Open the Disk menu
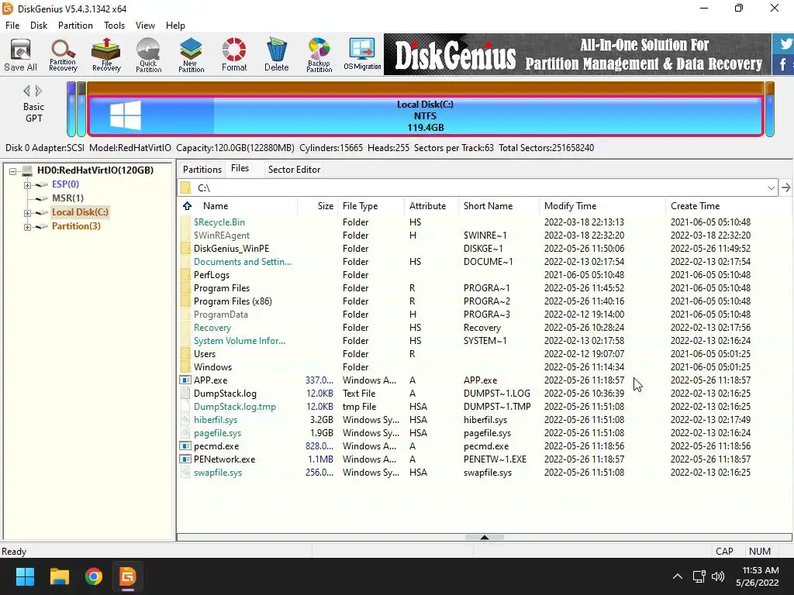794x595 pixels. [x=39, y=26]
